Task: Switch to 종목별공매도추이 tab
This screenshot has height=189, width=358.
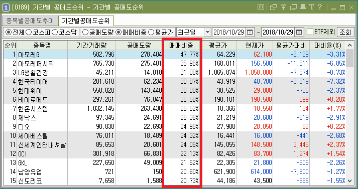Action: (30, 21)
